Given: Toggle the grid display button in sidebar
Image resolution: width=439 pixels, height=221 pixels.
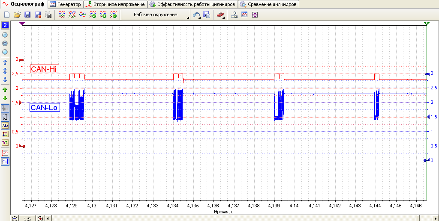Looking at the screenshot, I should coord(5,108).
